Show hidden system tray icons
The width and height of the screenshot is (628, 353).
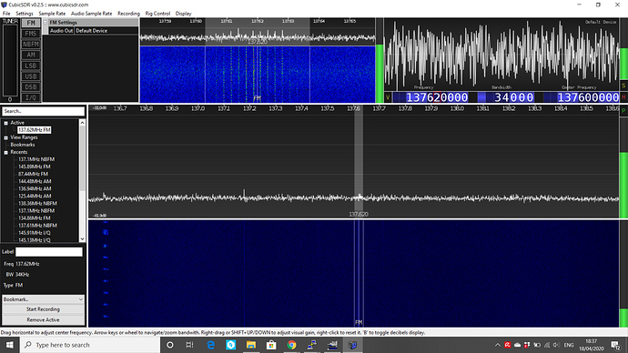(x=498, y=345)
